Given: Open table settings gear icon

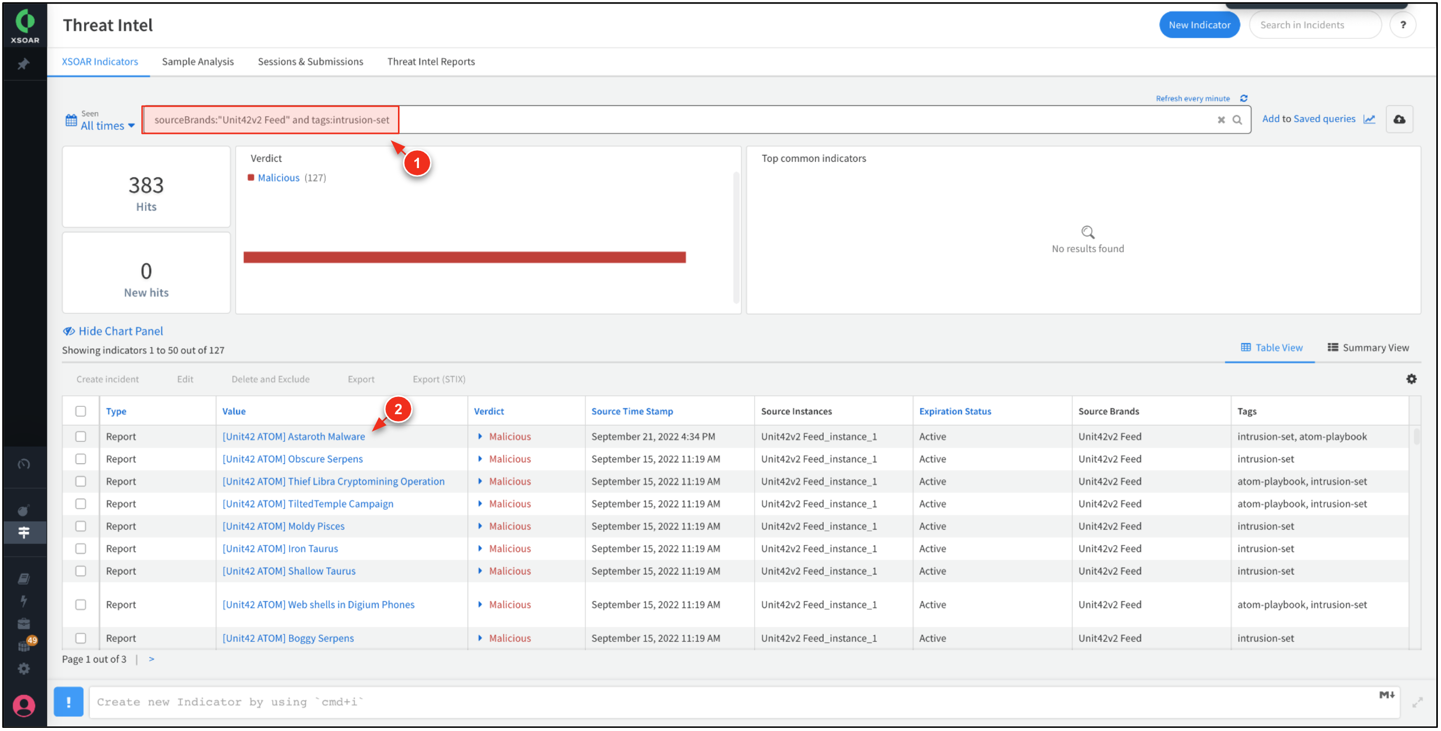Looking at the screenshot, I should click(x=1411, y=379).
